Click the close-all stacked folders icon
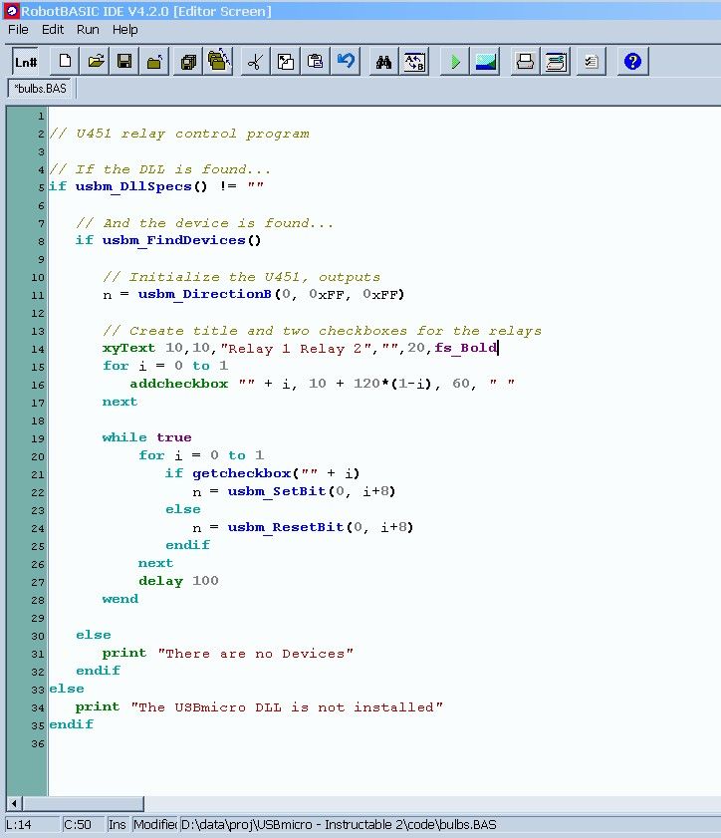Screen dimensions: 721x838 coord(218,62)
